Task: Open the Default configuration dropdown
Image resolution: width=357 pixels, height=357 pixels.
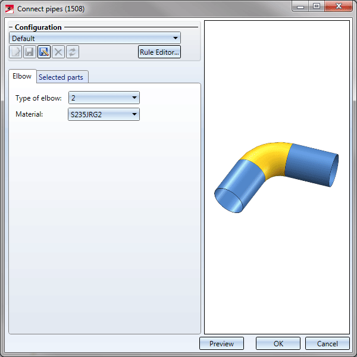Action: pyautogui.click(x=95, y=38)
